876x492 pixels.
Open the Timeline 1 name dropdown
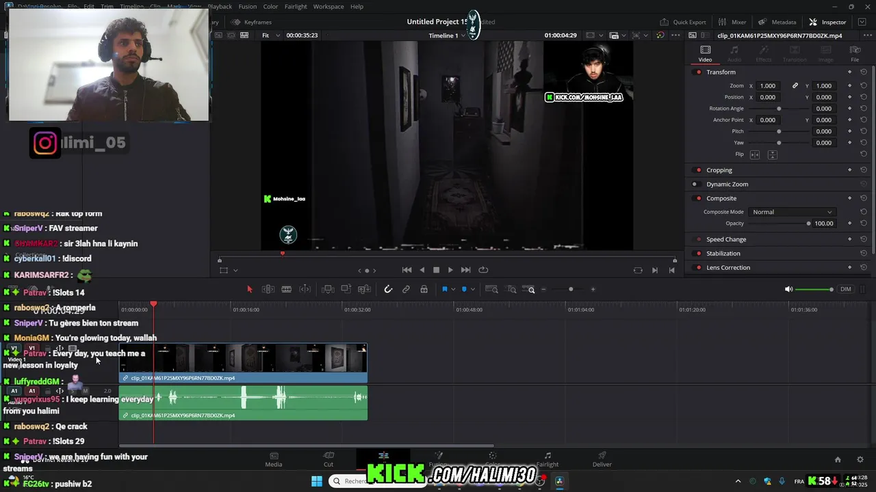pyautogui.click(x=447, y=36)
